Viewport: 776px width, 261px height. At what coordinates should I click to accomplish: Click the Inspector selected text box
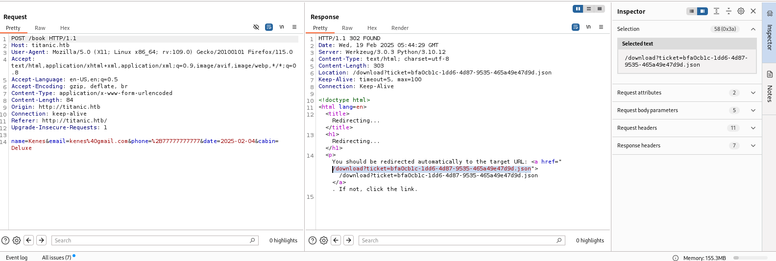coord(687,61)
